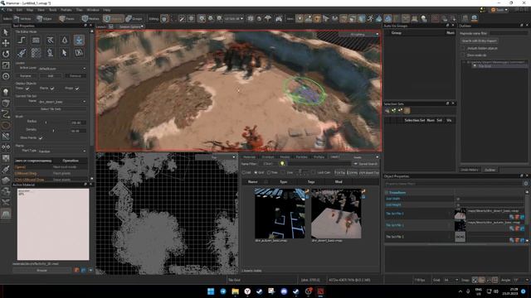The image size is (531, 298).
Task: Expand the Transform section in Object Properties
Action: (x=387, y=193)
